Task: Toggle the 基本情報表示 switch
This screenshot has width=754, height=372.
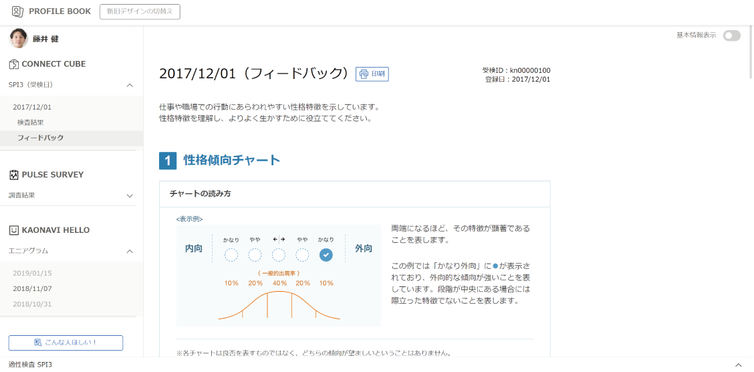Action: (x=731, y=35)
